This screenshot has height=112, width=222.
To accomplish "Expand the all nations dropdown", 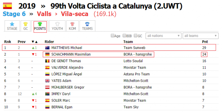I will 163,36.
